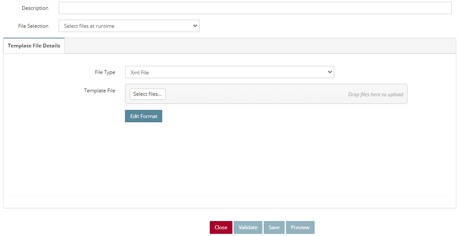Click the Edit Format button
The width and height of the screenshot is (458, 236).
(x=143, y=116)
